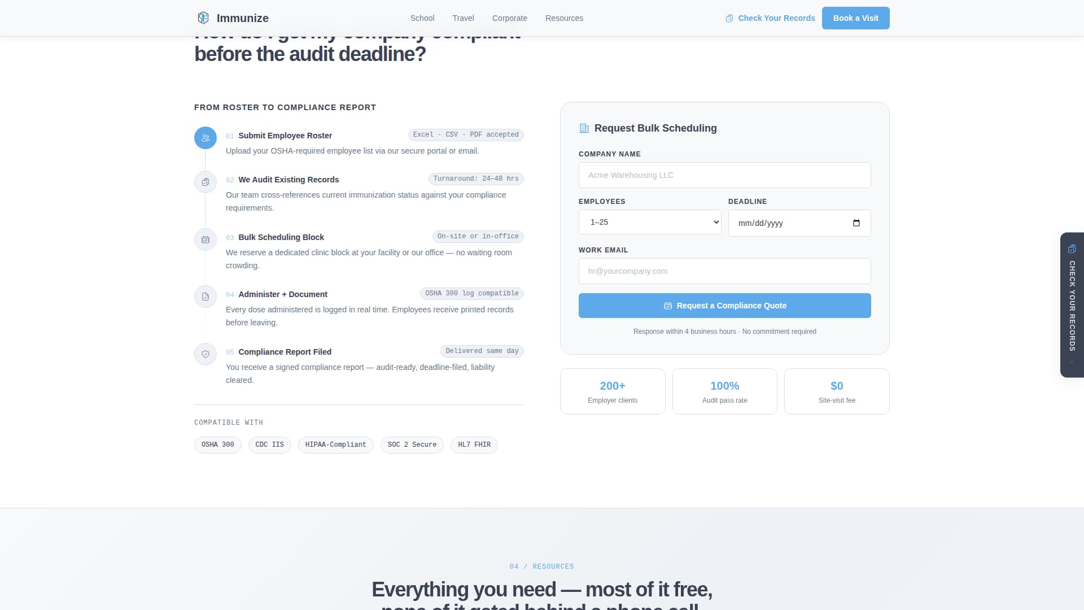1084x610 pixels.
Task: Click the building icon beside Request Bulk Scheduling
Action: pos(584,128)
